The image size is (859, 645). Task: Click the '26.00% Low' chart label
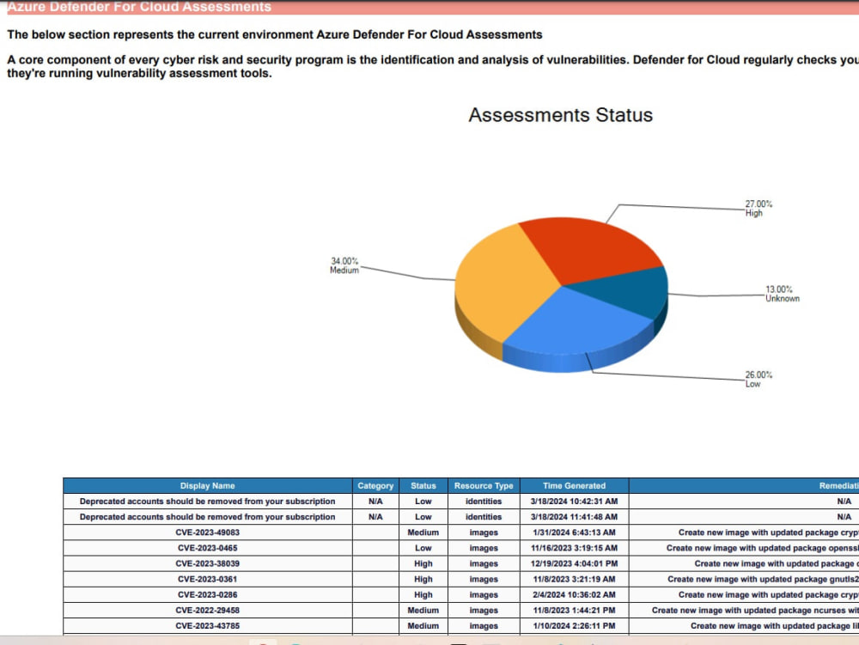(x=758, y=379)
